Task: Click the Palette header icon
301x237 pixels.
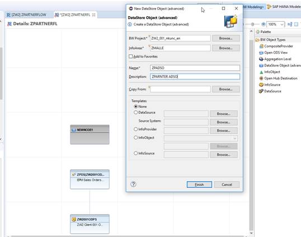Action: point(257,32)
